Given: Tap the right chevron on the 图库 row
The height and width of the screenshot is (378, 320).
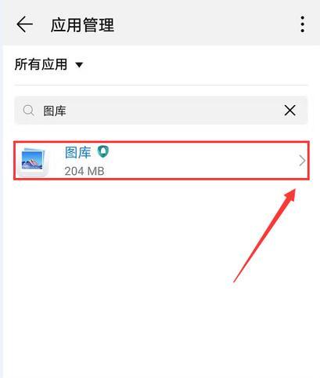Looking at the screenshot, I should (302, 161).
